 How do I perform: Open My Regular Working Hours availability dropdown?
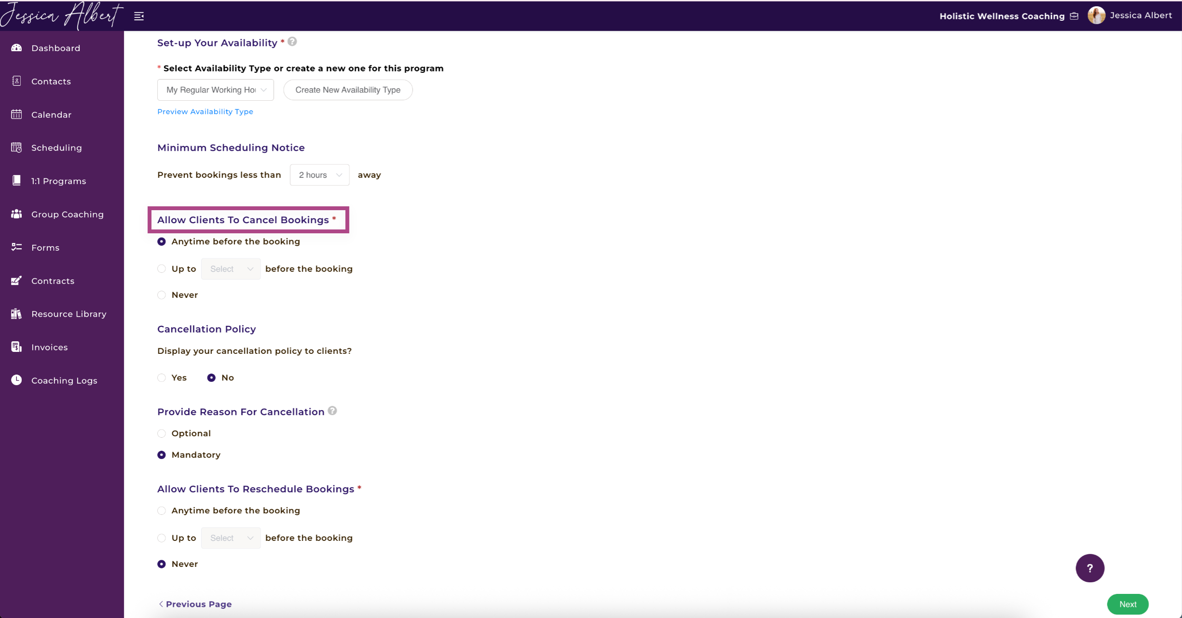(x=216, y=90)
